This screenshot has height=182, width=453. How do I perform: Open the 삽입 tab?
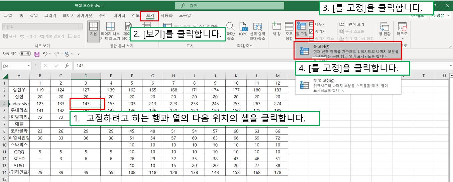pyautogui.click(x=34, y=15)
